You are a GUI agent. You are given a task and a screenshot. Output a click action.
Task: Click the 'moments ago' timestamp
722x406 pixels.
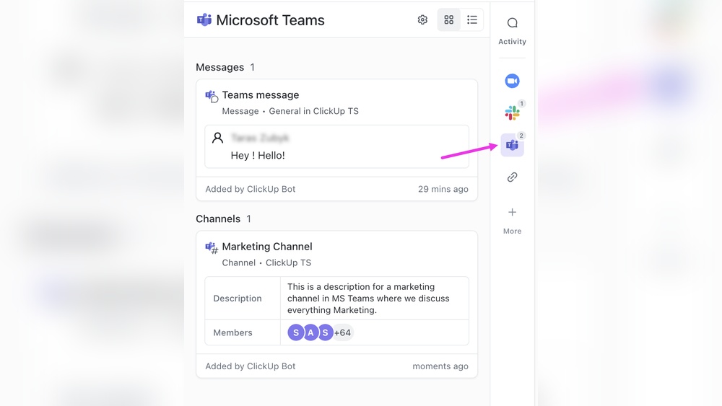440,366
